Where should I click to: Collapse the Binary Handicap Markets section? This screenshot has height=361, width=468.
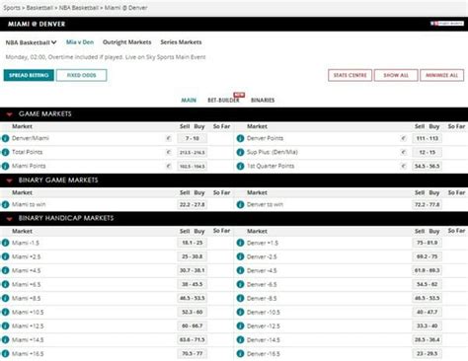click(x=9, y=219)
